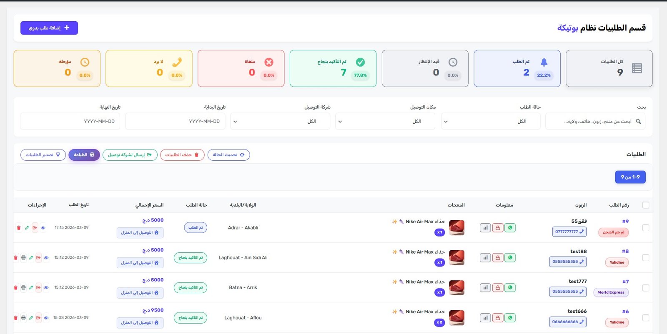View order #9 details via the eye icon

[43, 228]
